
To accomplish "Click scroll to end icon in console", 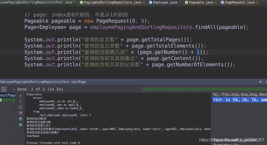I will [21, 113].
